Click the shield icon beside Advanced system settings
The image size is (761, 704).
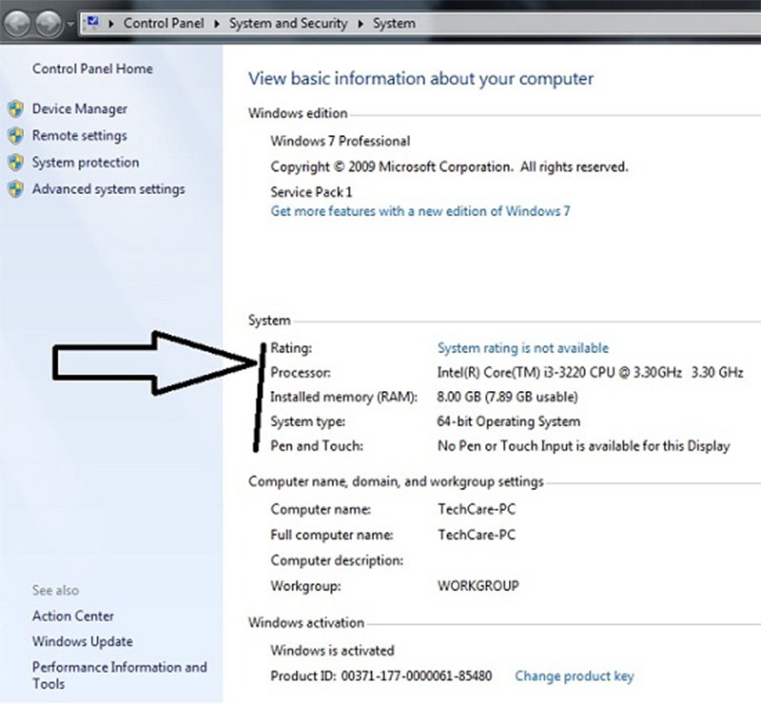(15, 189)
